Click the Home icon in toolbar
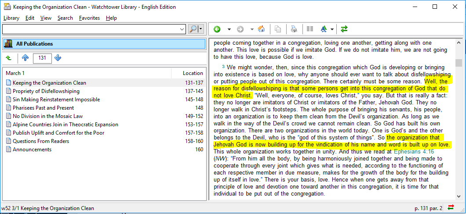Image resolution: width=466 pixels, height=214 pixels. point(261,29)
